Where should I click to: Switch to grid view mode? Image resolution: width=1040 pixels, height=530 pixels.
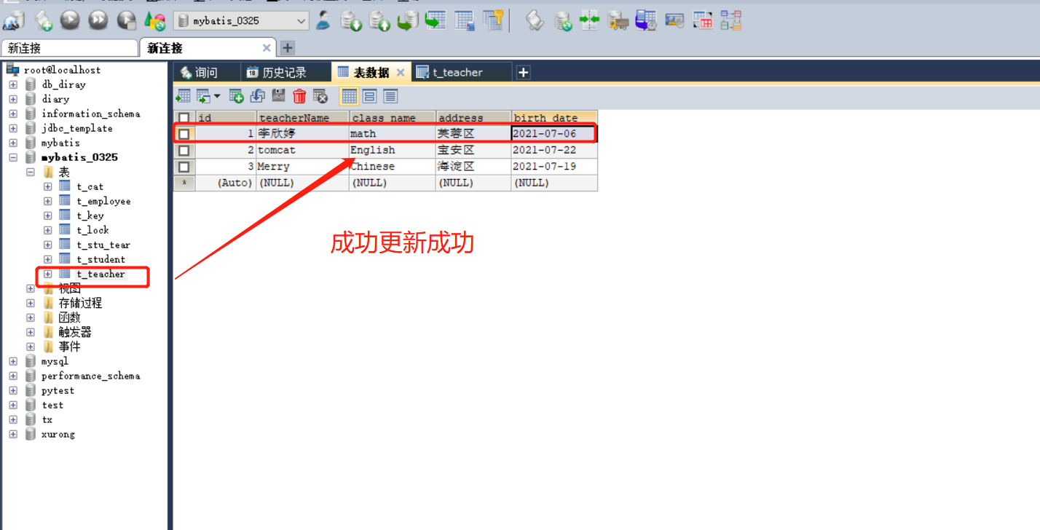coord(349,96)
